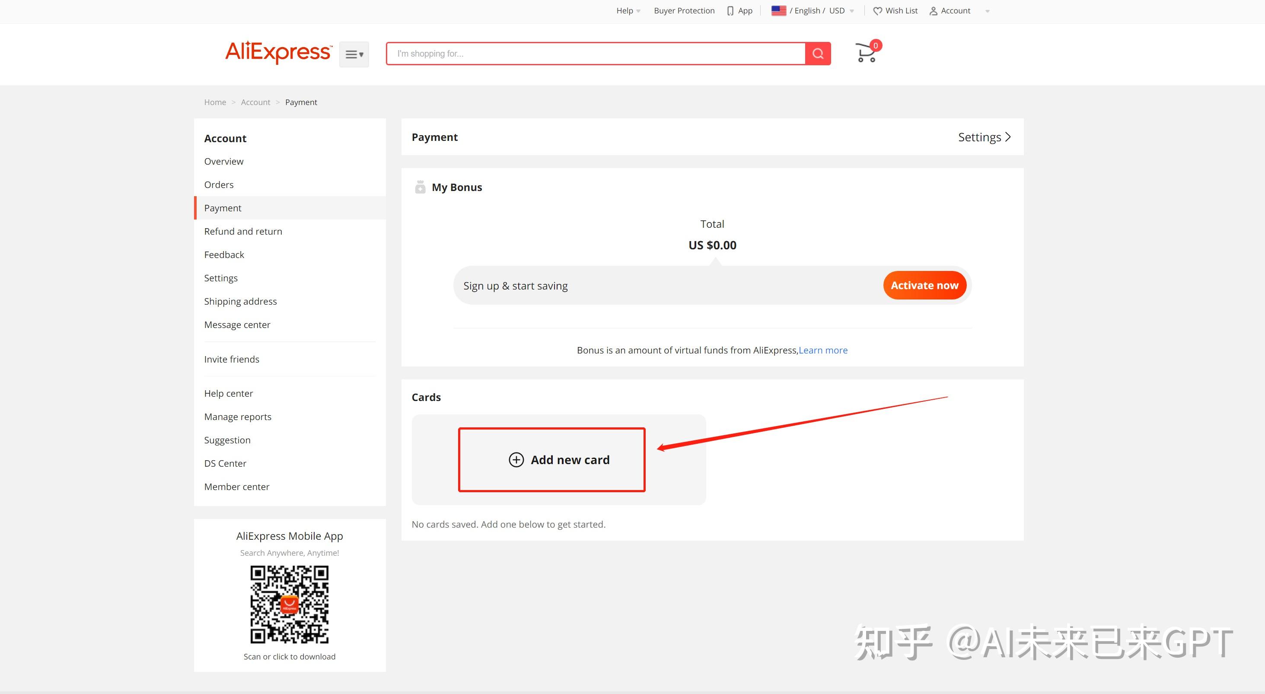Click the My Bonus gift icon

pos(420,187)
